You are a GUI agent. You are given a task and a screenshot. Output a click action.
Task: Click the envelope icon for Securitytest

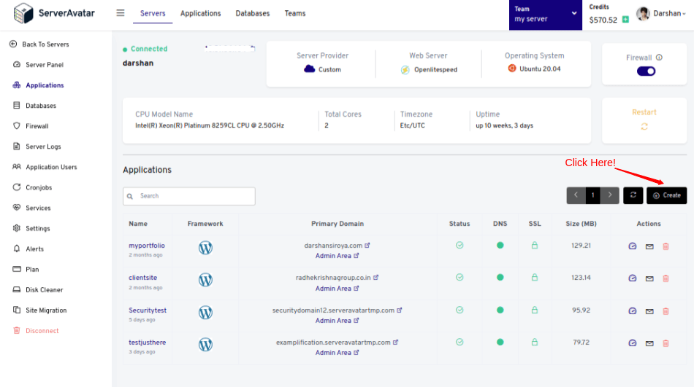[x=649, y=311]
